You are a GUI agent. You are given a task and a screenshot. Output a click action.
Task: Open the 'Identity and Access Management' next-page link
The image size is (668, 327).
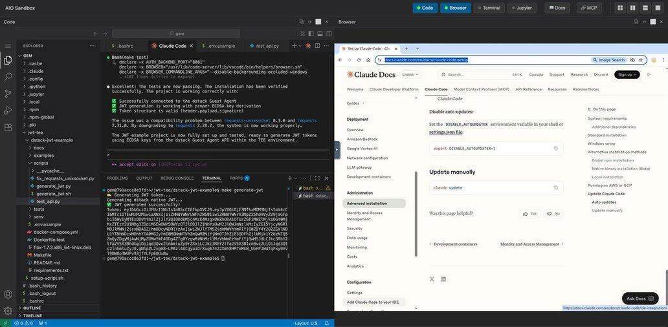[531, 244]
